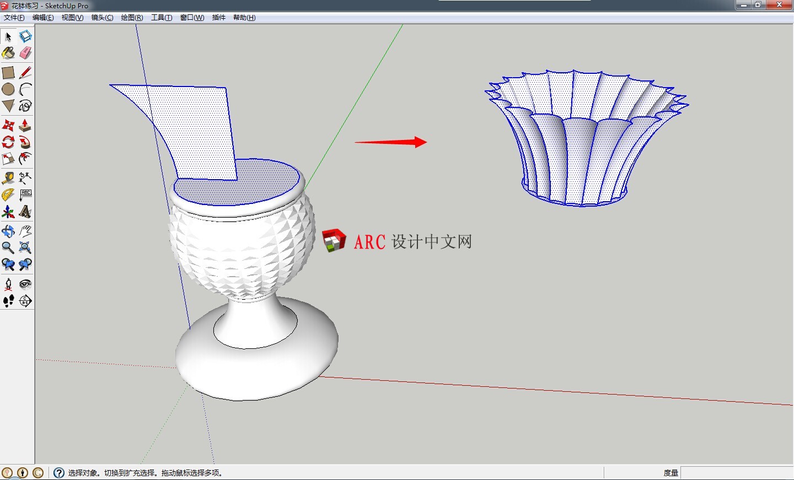Open the 绘图(R) menu
Screen dimensions: 794x480
[x=132, y=18]
